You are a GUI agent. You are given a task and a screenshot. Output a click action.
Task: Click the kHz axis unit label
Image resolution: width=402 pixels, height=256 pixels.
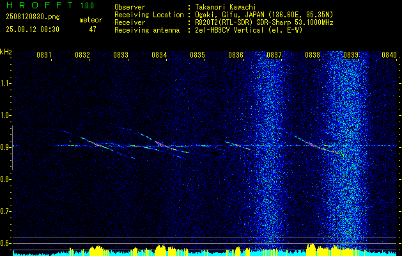pos(6,52)
